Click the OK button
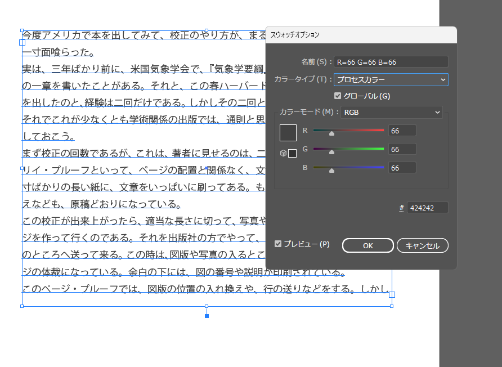502x367 pixels. tap(368, 245)
